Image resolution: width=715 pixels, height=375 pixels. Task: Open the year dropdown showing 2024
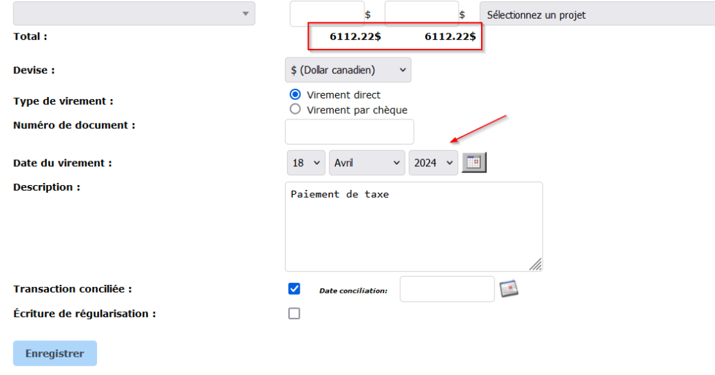tap(433, 163)
